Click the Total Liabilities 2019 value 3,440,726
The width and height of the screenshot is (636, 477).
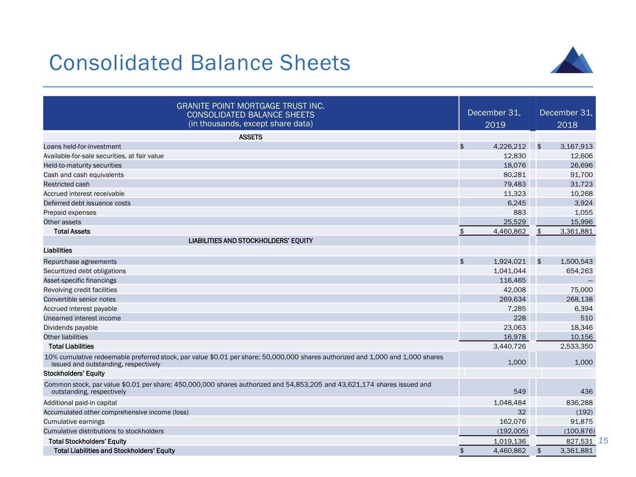click(509, 346)
